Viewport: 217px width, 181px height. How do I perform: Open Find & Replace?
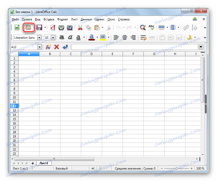tap(143, 27)
